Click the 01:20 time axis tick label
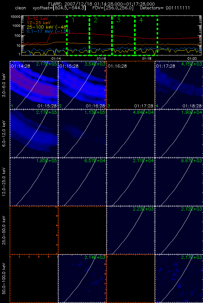 [x=192, y=58]
